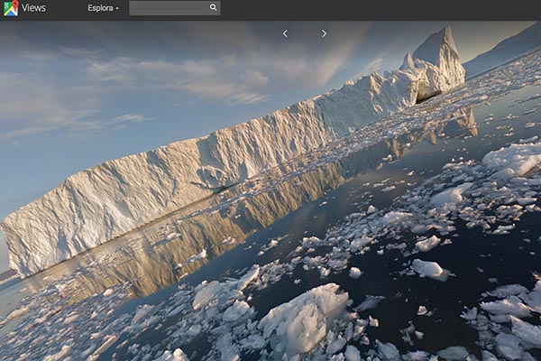Go to previous panorama with left arrow
Screen dimensions: 541x361
[285, 33]
